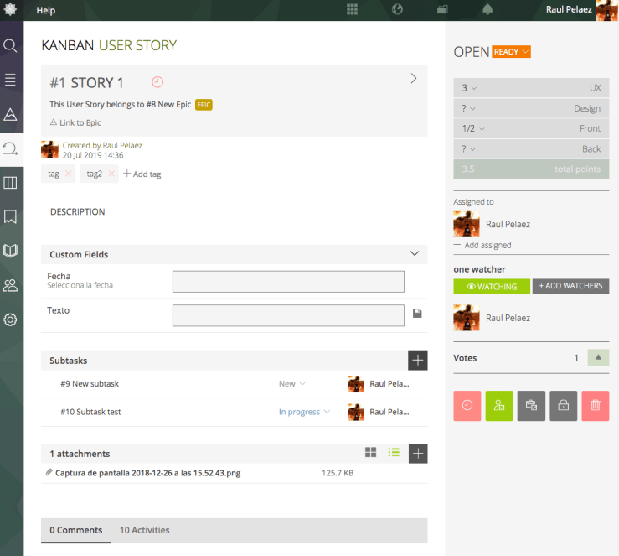Switch attachments to list view

(x=394, y=453)
